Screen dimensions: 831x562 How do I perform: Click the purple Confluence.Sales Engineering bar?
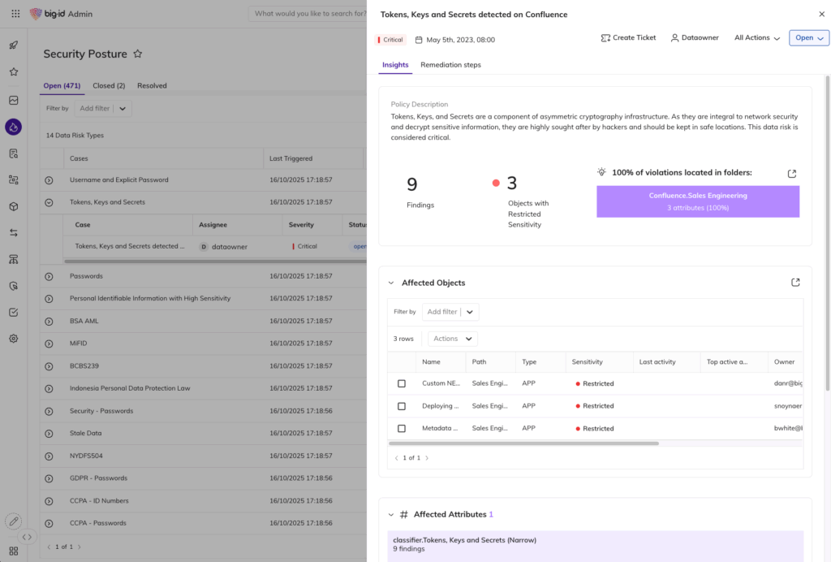[x=698, y=201]
